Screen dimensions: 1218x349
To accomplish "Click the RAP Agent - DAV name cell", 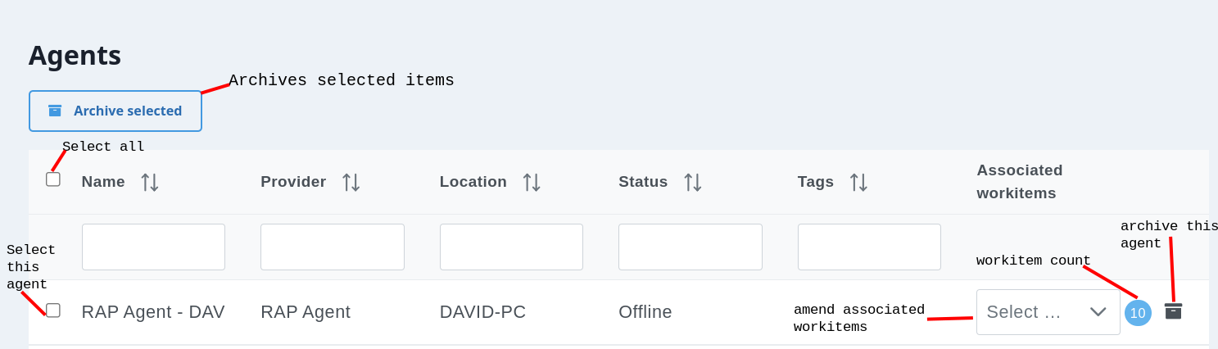I will (153, 312).
